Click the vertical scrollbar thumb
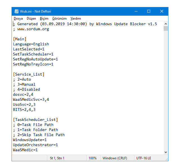This screenshot has width=180, height=168. pos(166,29)
